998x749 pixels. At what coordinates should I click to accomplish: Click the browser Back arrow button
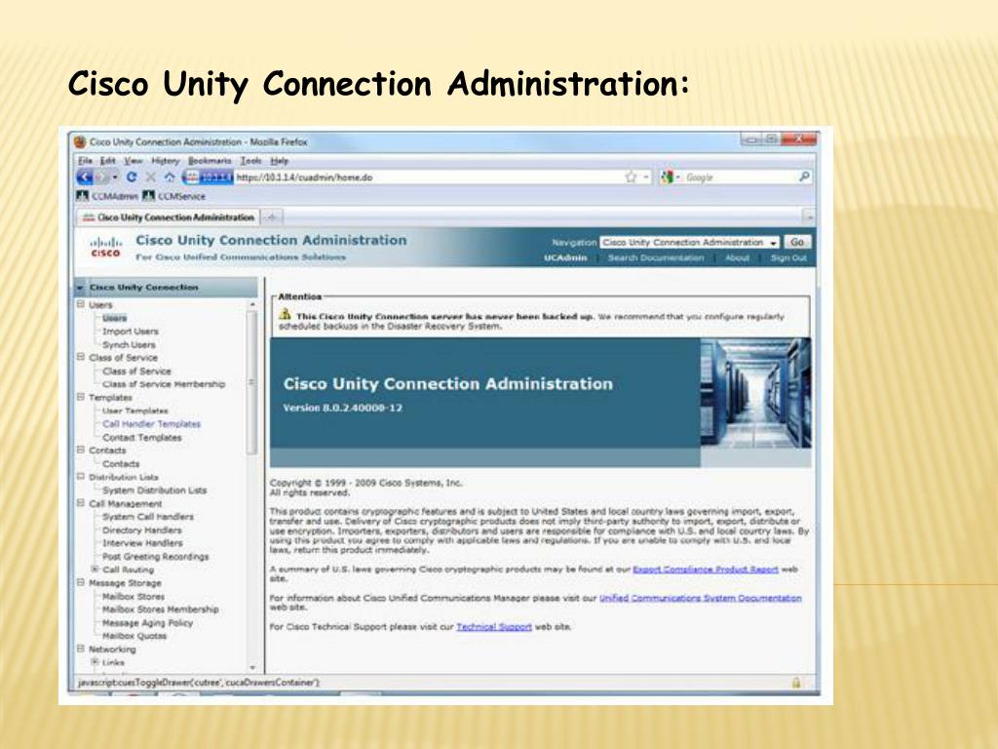[86, 177]
